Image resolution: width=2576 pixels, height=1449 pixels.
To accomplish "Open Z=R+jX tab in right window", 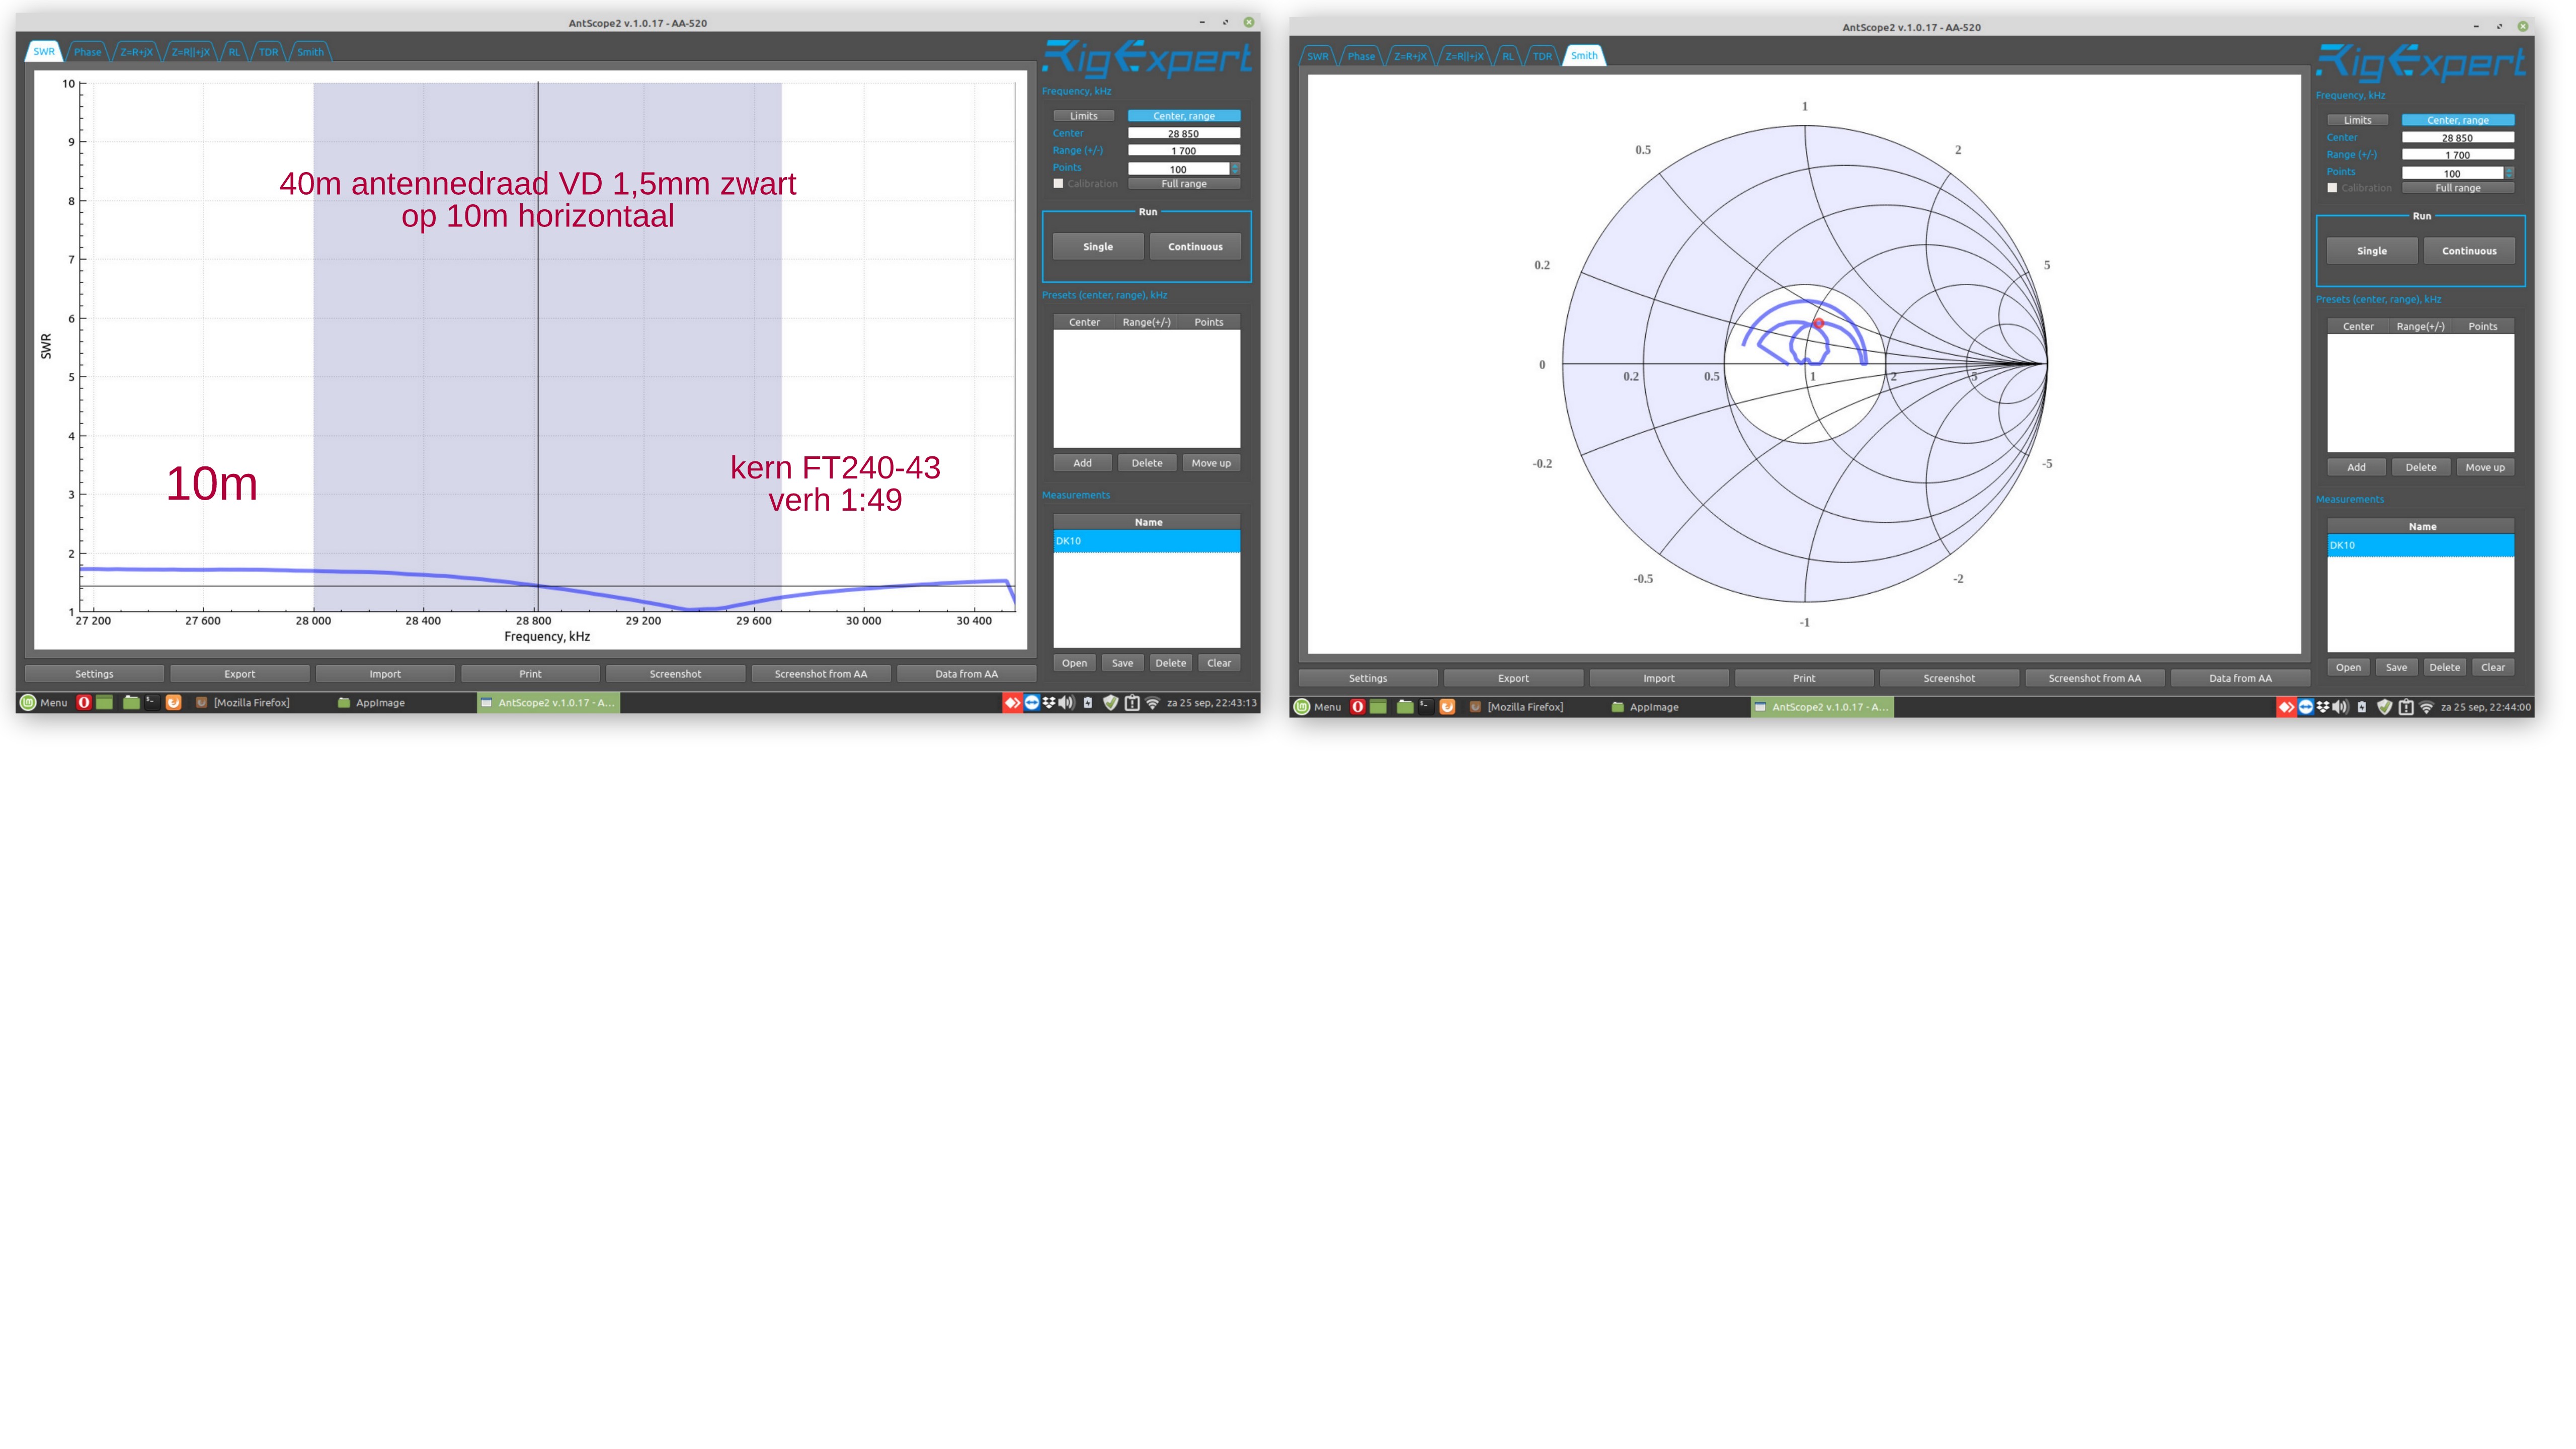I will [x=1410, y=56].
